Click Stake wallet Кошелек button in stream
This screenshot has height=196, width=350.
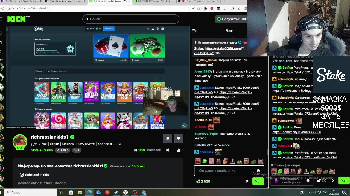point(109,29)
